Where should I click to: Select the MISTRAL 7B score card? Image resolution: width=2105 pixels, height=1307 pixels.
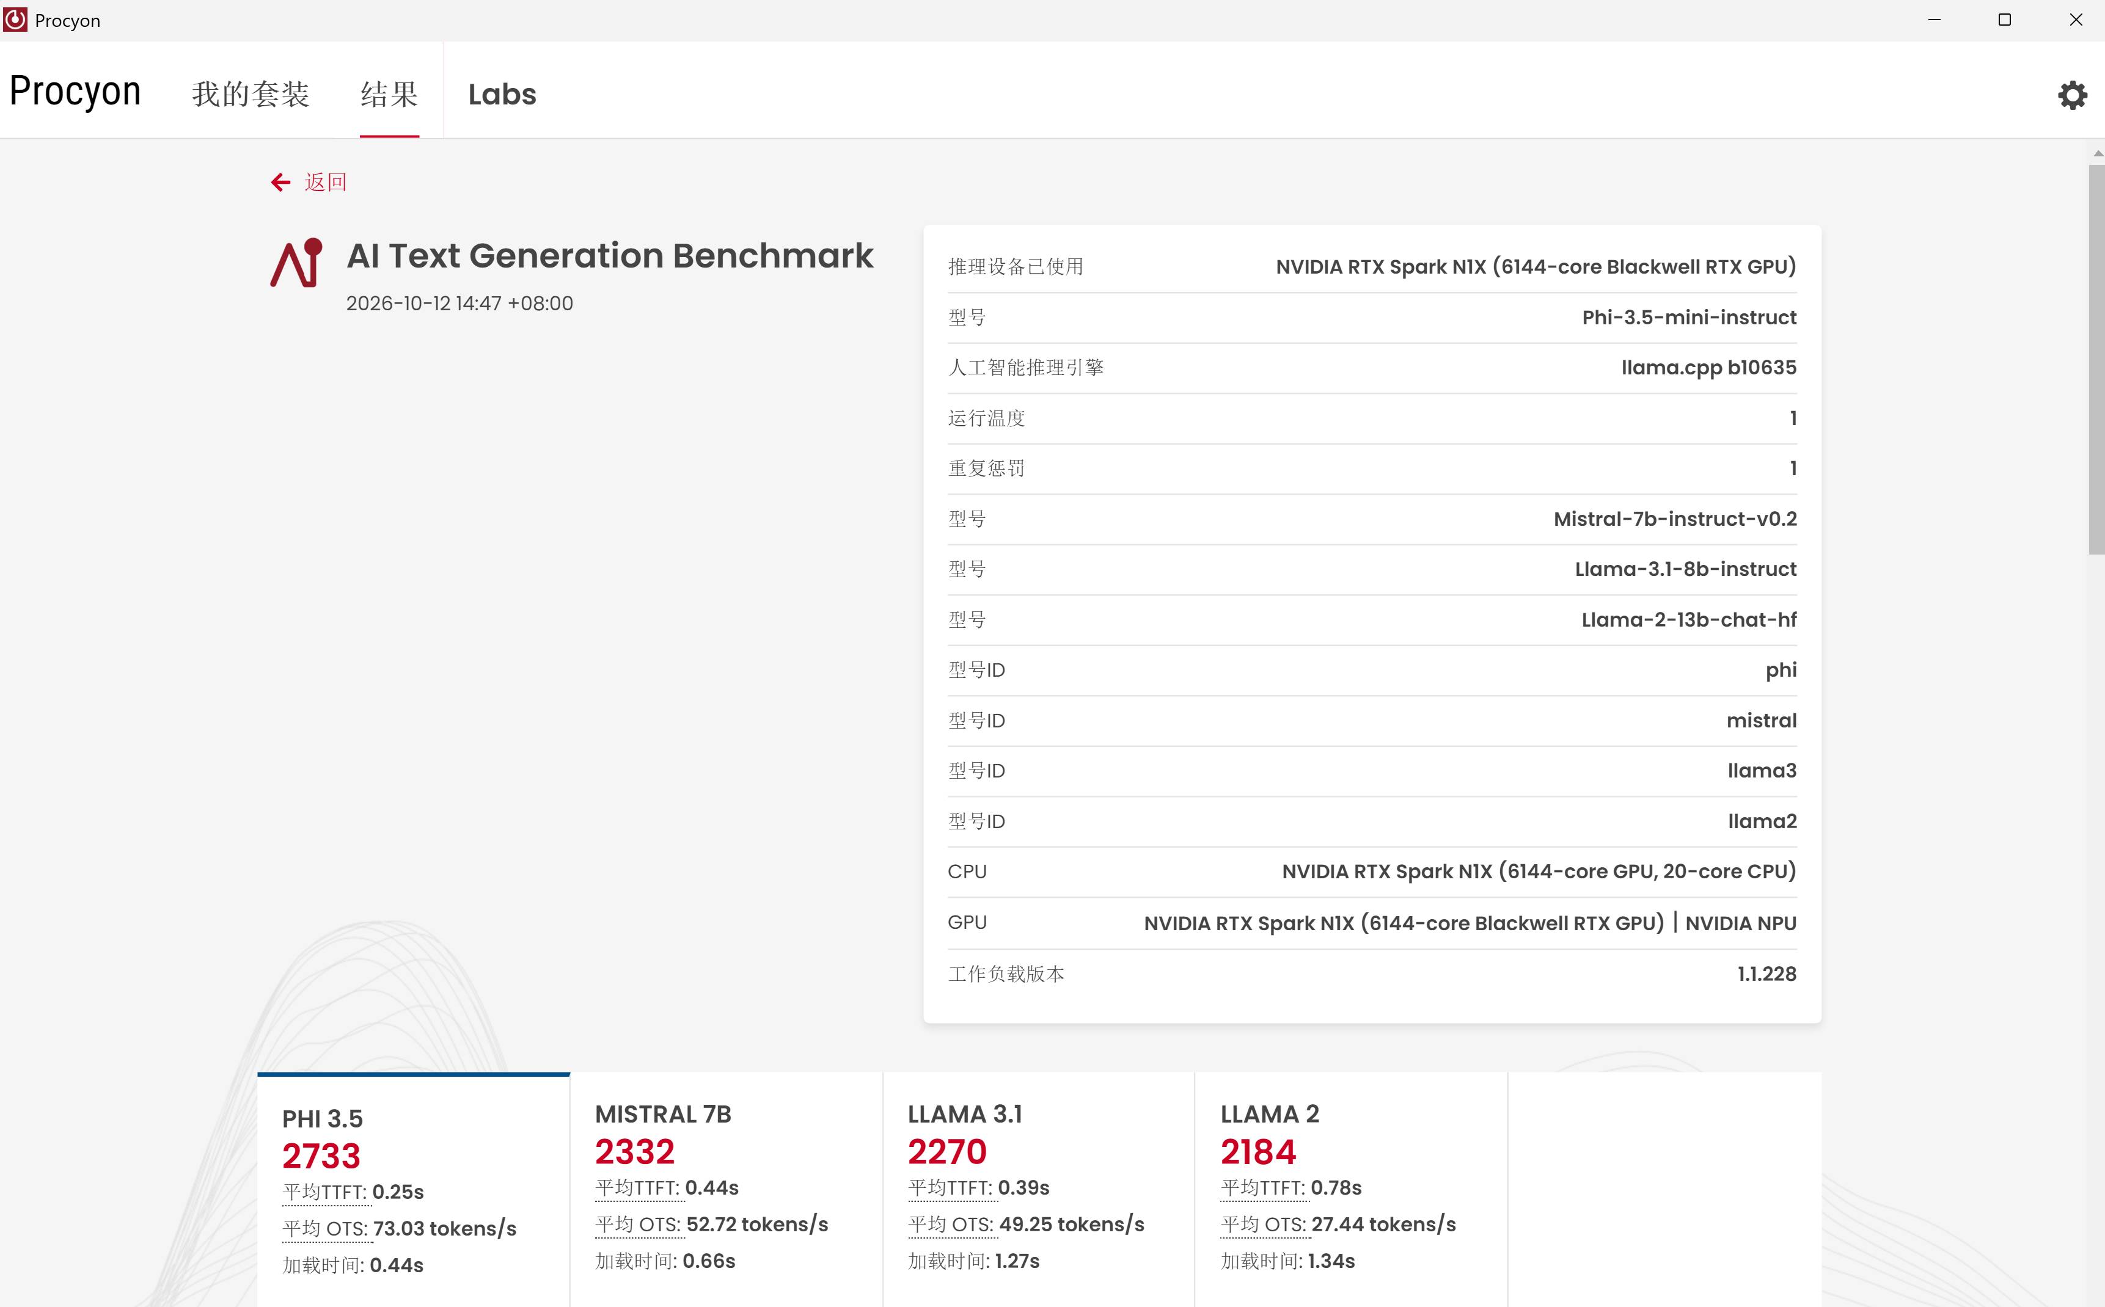[727, 1190]
